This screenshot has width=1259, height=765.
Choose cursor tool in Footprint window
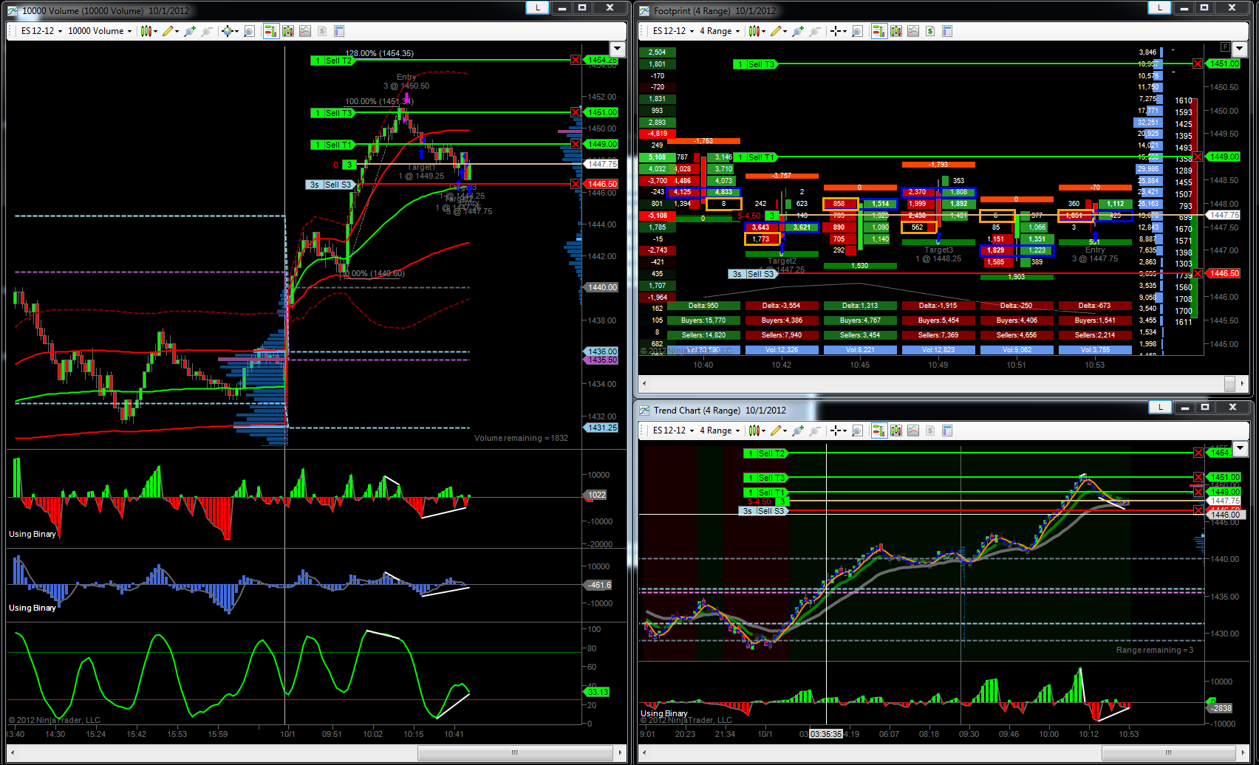coord(838,31)
